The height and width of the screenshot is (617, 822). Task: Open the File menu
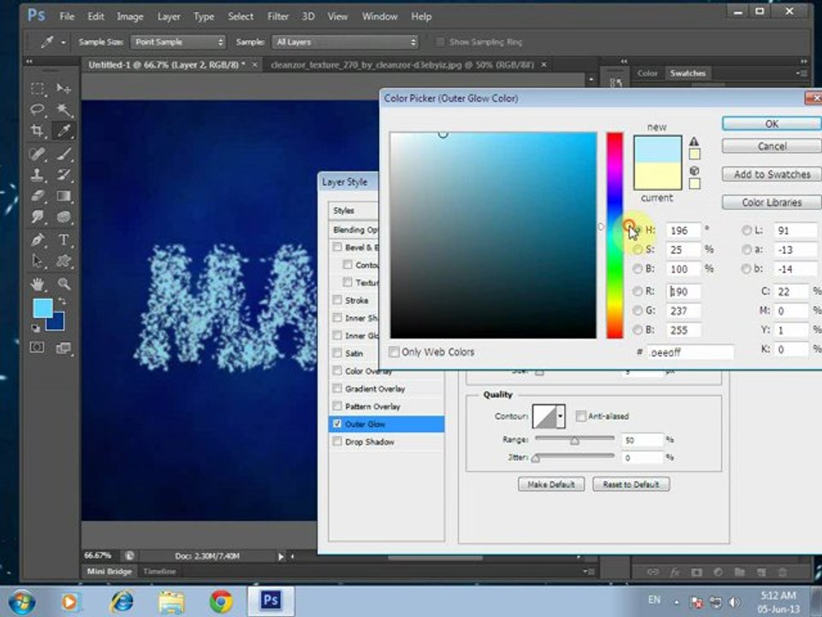click(67, 17)
